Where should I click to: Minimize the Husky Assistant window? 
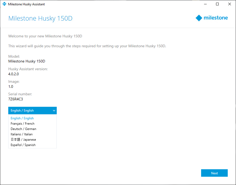[x=205, y=4]
